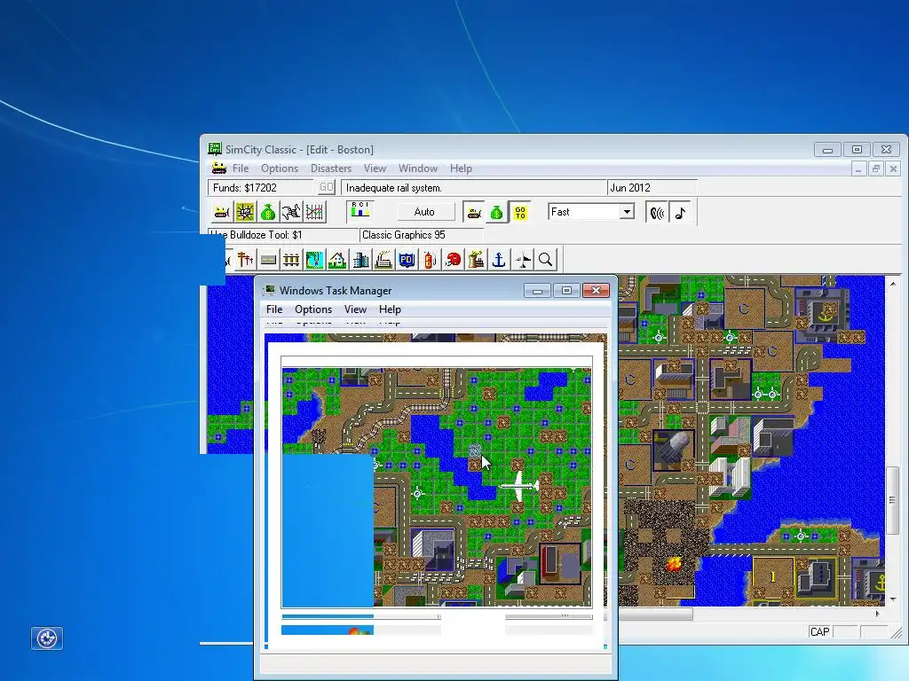This screenshot has width=909, height=681.
Task: Maximize the Windows Task Manager window
Action: (566, 290)
